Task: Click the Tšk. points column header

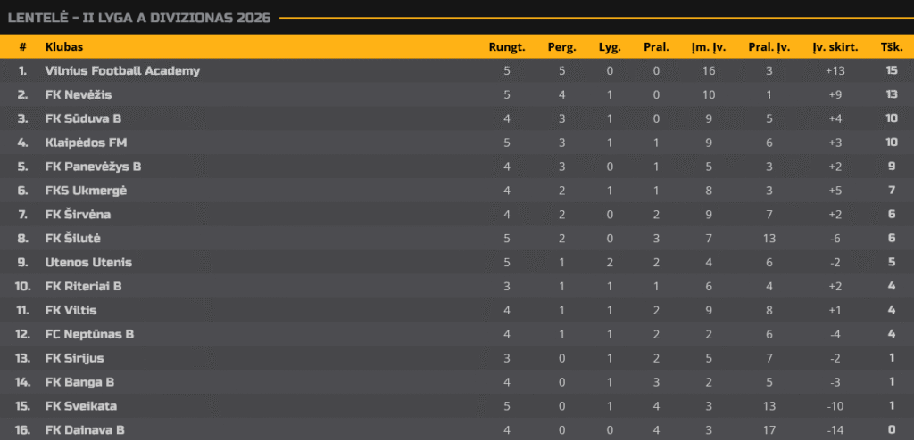Action: 891,47
